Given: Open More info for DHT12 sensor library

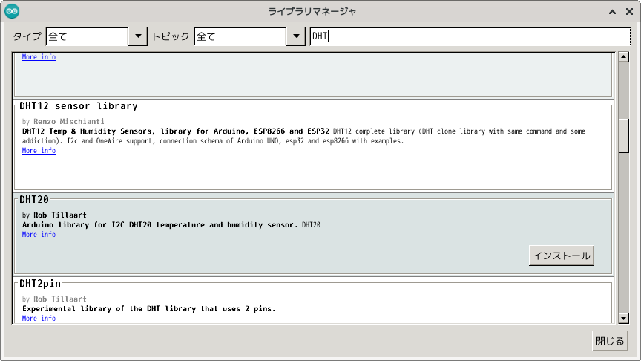Looking at the screenshot, I should point(39,151).
